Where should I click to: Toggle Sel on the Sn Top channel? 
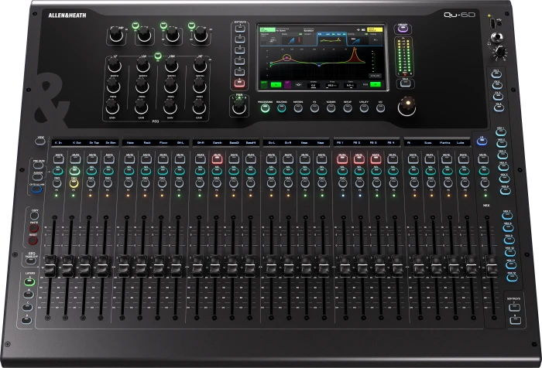91,171
